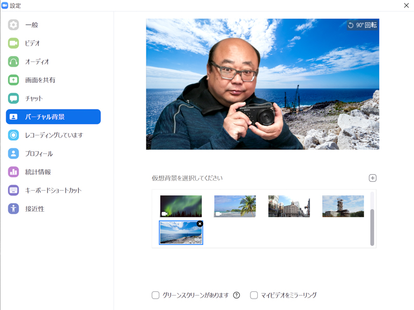
Task: Click the plus icon to add background
Action: click(x=372, y=177)
